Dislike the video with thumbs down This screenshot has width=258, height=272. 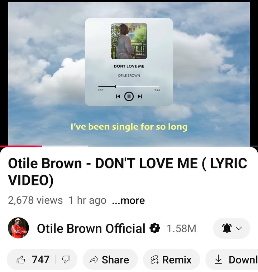pos(66,259)
